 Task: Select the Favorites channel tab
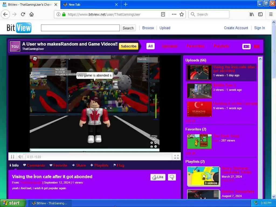(x=195, y=46)
